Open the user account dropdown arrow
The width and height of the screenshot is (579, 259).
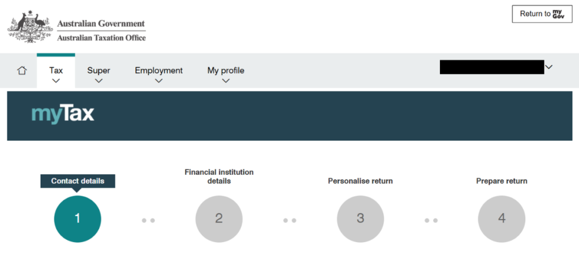tap(548, 67)
